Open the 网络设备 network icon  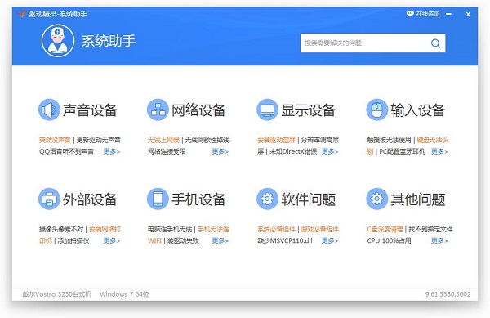click(158, 110)
